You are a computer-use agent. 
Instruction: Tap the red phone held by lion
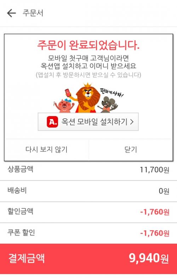tap(68, 93)
